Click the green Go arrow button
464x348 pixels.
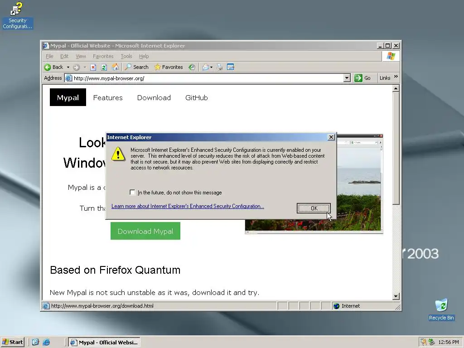(x=358, y=78)
